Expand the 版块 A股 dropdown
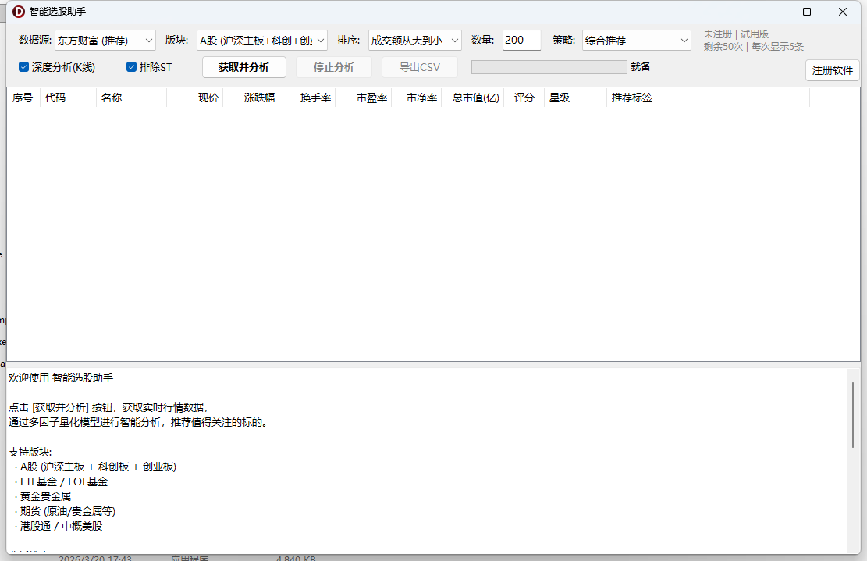The image size is (867, 561). click(x=262, y=41)
